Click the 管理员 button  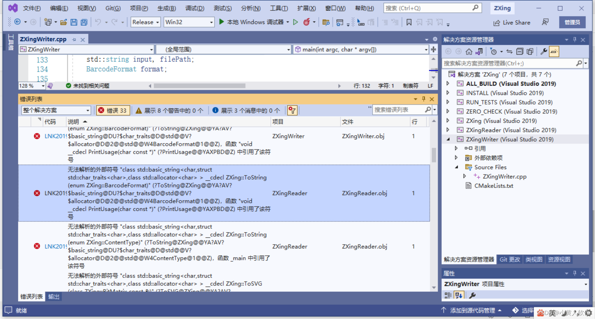point(572,22)
